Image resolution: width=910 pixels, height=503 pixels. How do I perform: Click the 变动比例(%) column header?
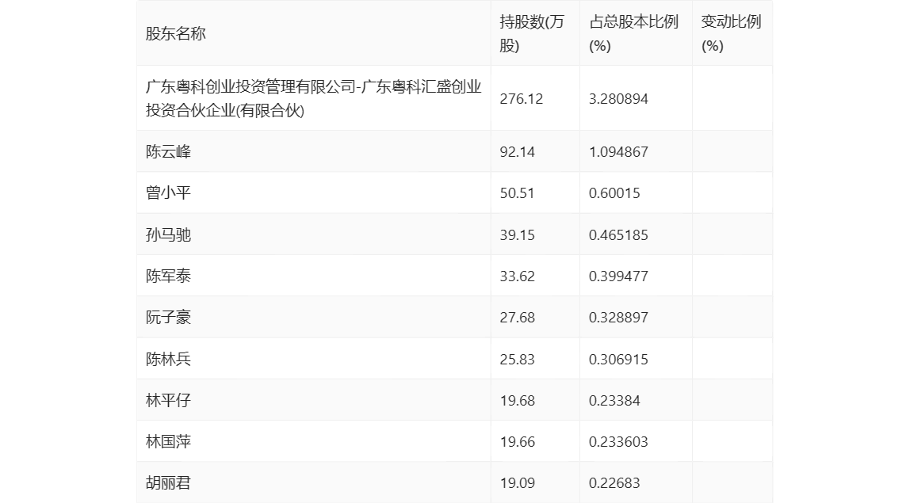point(731,33)
